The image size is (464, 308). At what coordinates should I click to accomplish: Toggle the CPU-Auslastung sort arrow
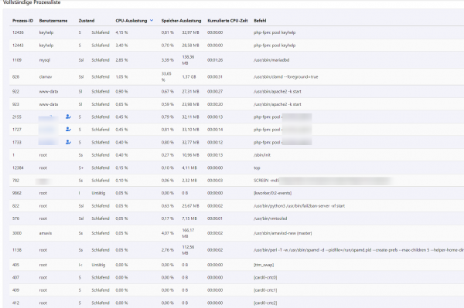[x=152, y=20]
